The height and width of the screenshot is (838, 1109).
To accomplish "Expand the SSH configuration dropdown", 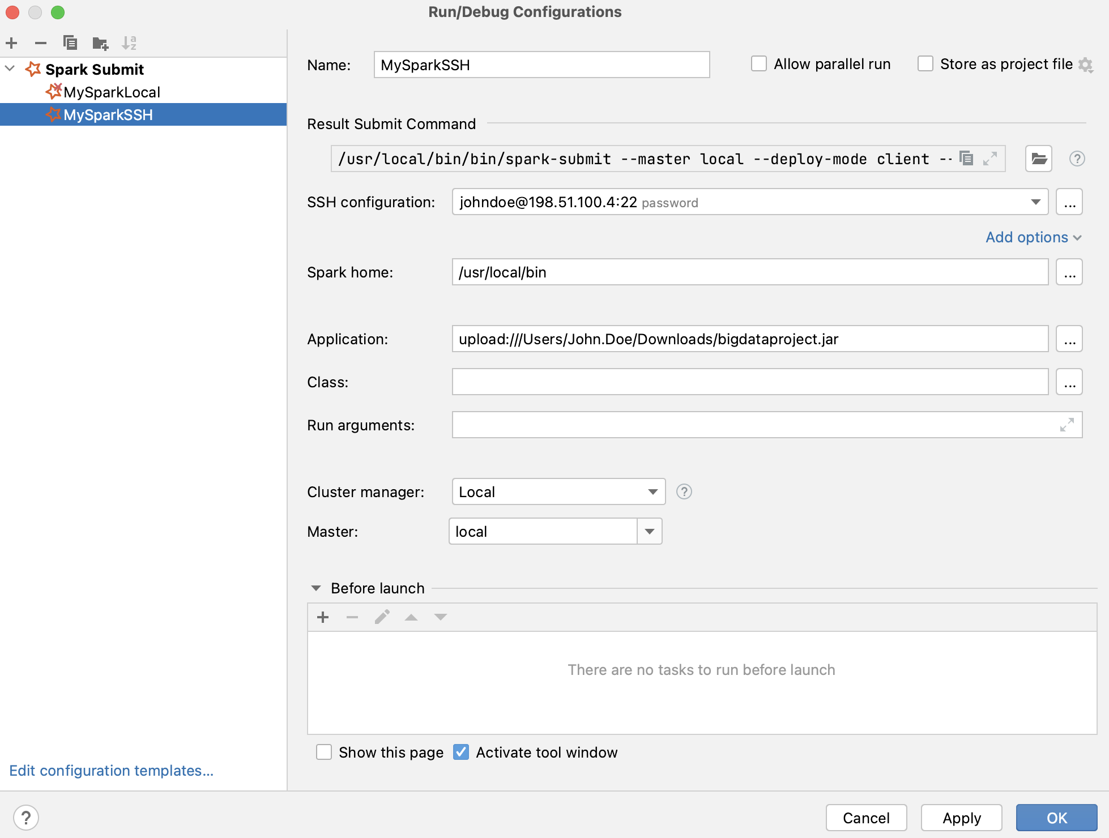I will (1036, 202).
